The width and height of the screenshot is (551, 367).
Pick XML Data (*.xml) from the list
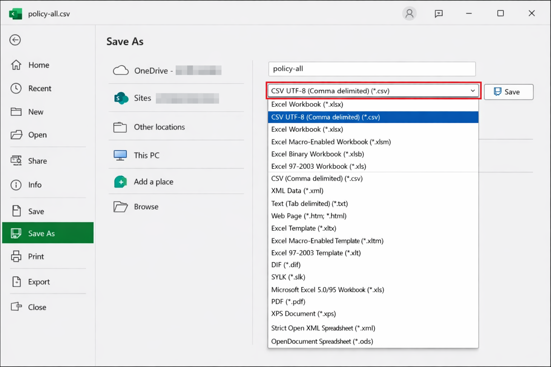pyautogui.click(x=373, y=191)
